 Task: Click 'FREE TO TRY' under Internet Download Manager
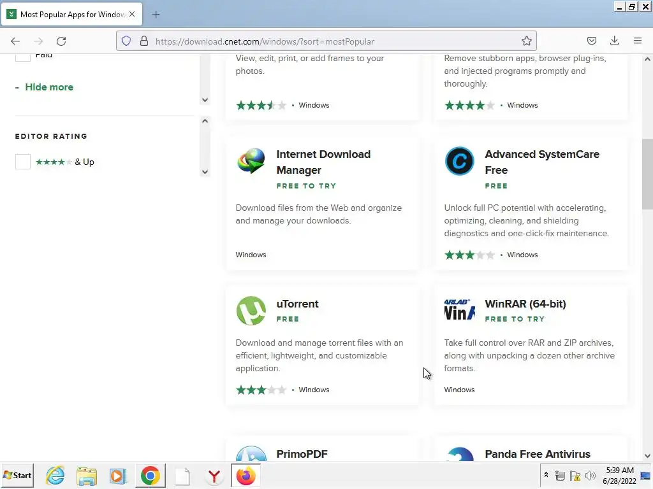[x=306, y=186]
